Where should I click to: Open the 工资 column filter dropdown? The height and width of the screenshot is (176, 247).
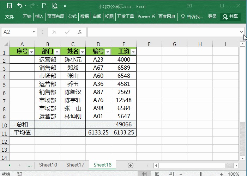(133, 52)
